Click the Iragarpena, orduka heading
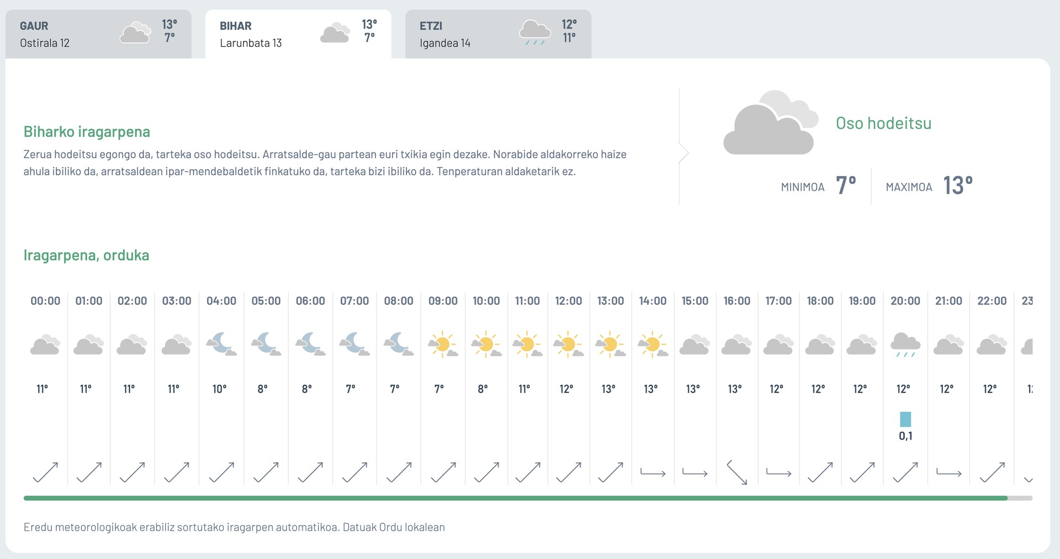 pos(86,255)
